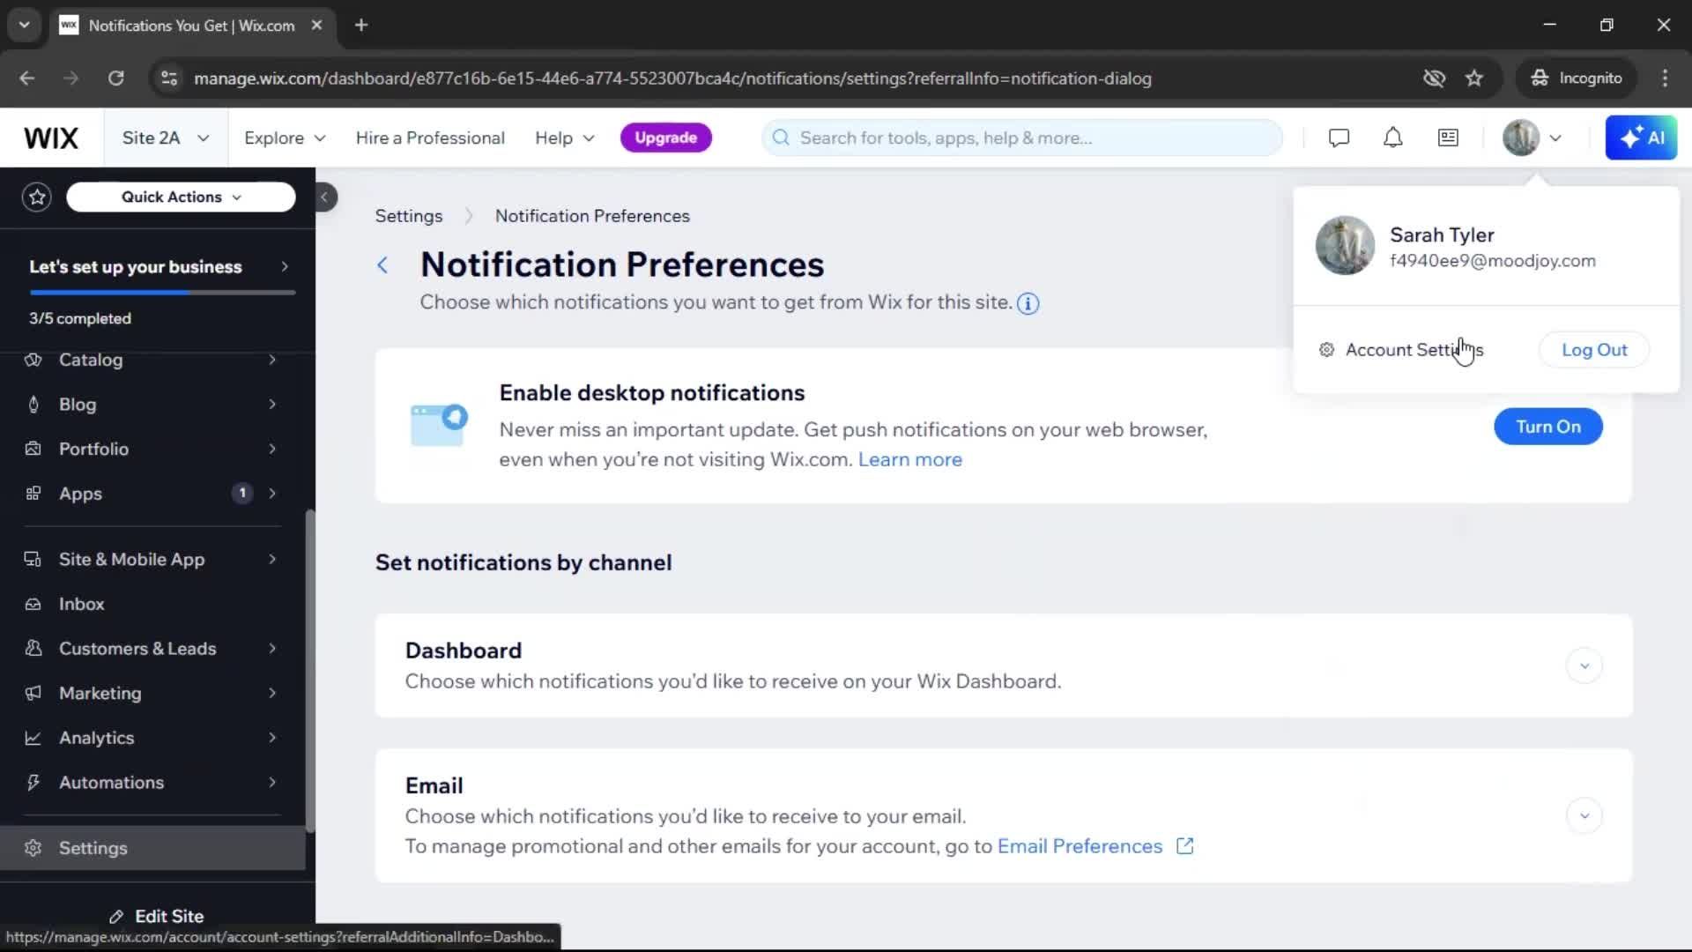The height and width of the screenshot is (952, 1692).
Task: Open the AI assistant button
Action: click(1641, 138)
